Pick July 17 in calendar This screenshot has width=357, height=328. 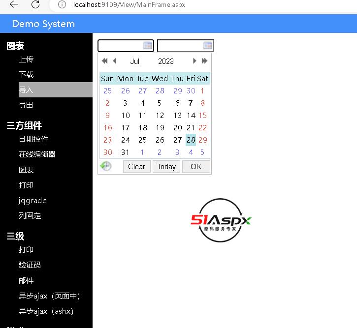coord(125,127)
